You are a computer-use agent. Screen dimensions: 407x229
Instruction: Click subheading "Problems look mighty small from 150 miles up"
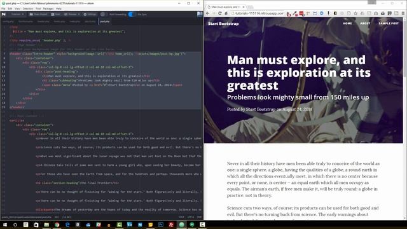click(298, 97)
